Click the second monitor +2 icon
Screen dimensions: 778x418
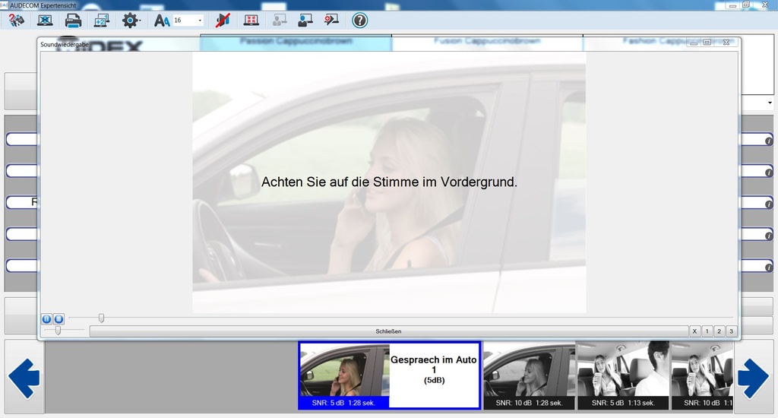click(102, 21)
